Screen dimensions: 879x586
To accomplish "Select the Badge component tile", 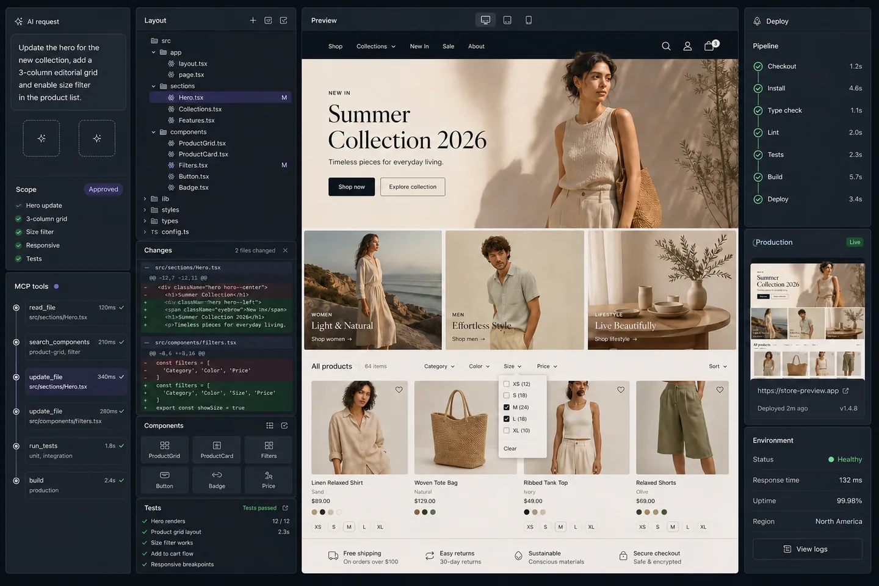I will click(217, 480).
